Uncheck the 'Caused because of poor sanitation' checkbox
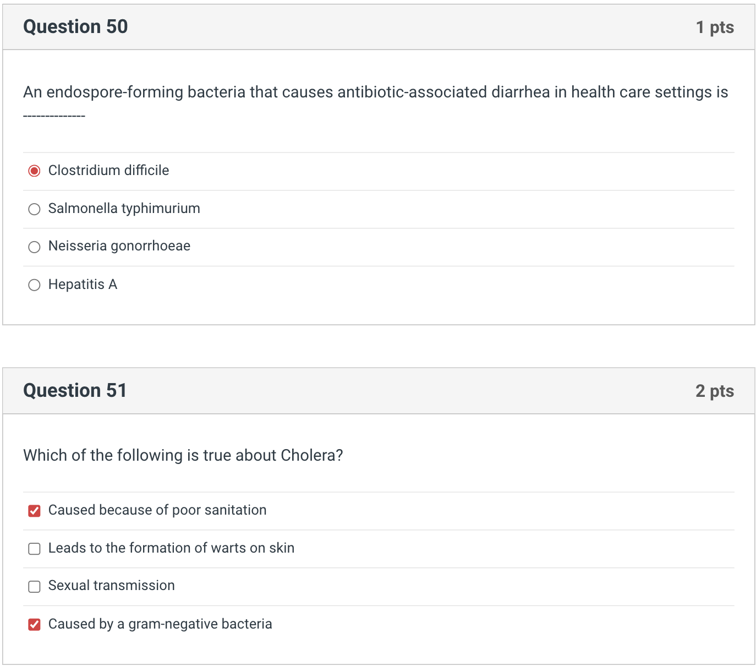The image size is (756, 666). [x=34, y=511]
